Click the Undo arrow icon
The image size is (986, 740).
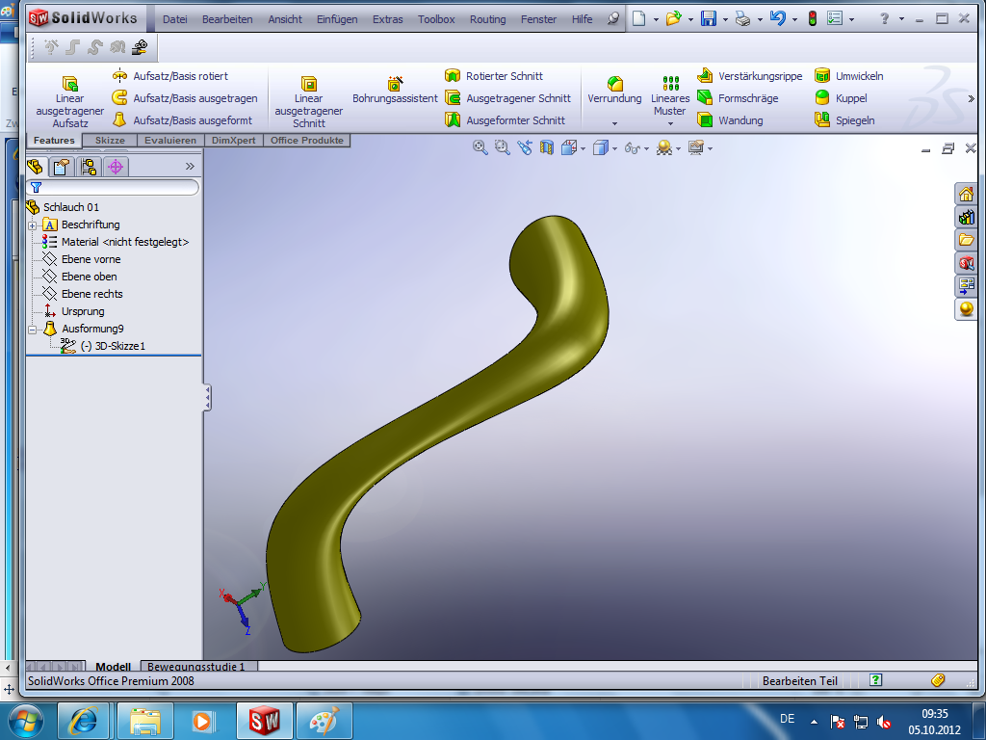pyautogui.click(x=777, y=19)
